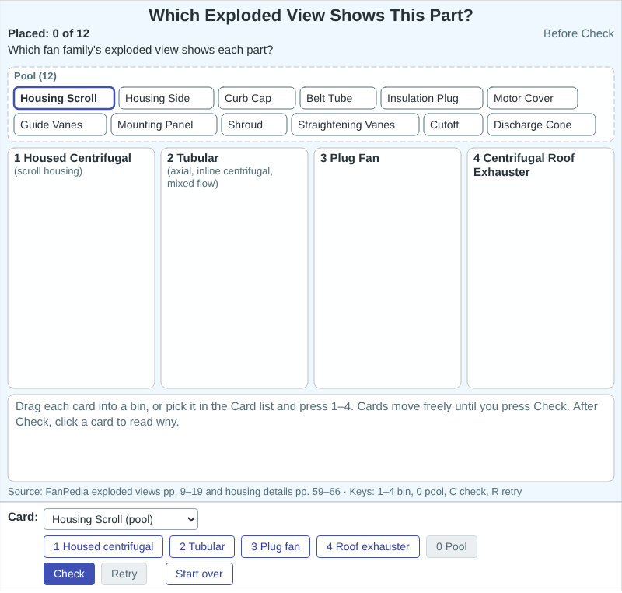The image size is (622, 593).
Task: Select the Shroud card
Action: [x=254, y=125]
